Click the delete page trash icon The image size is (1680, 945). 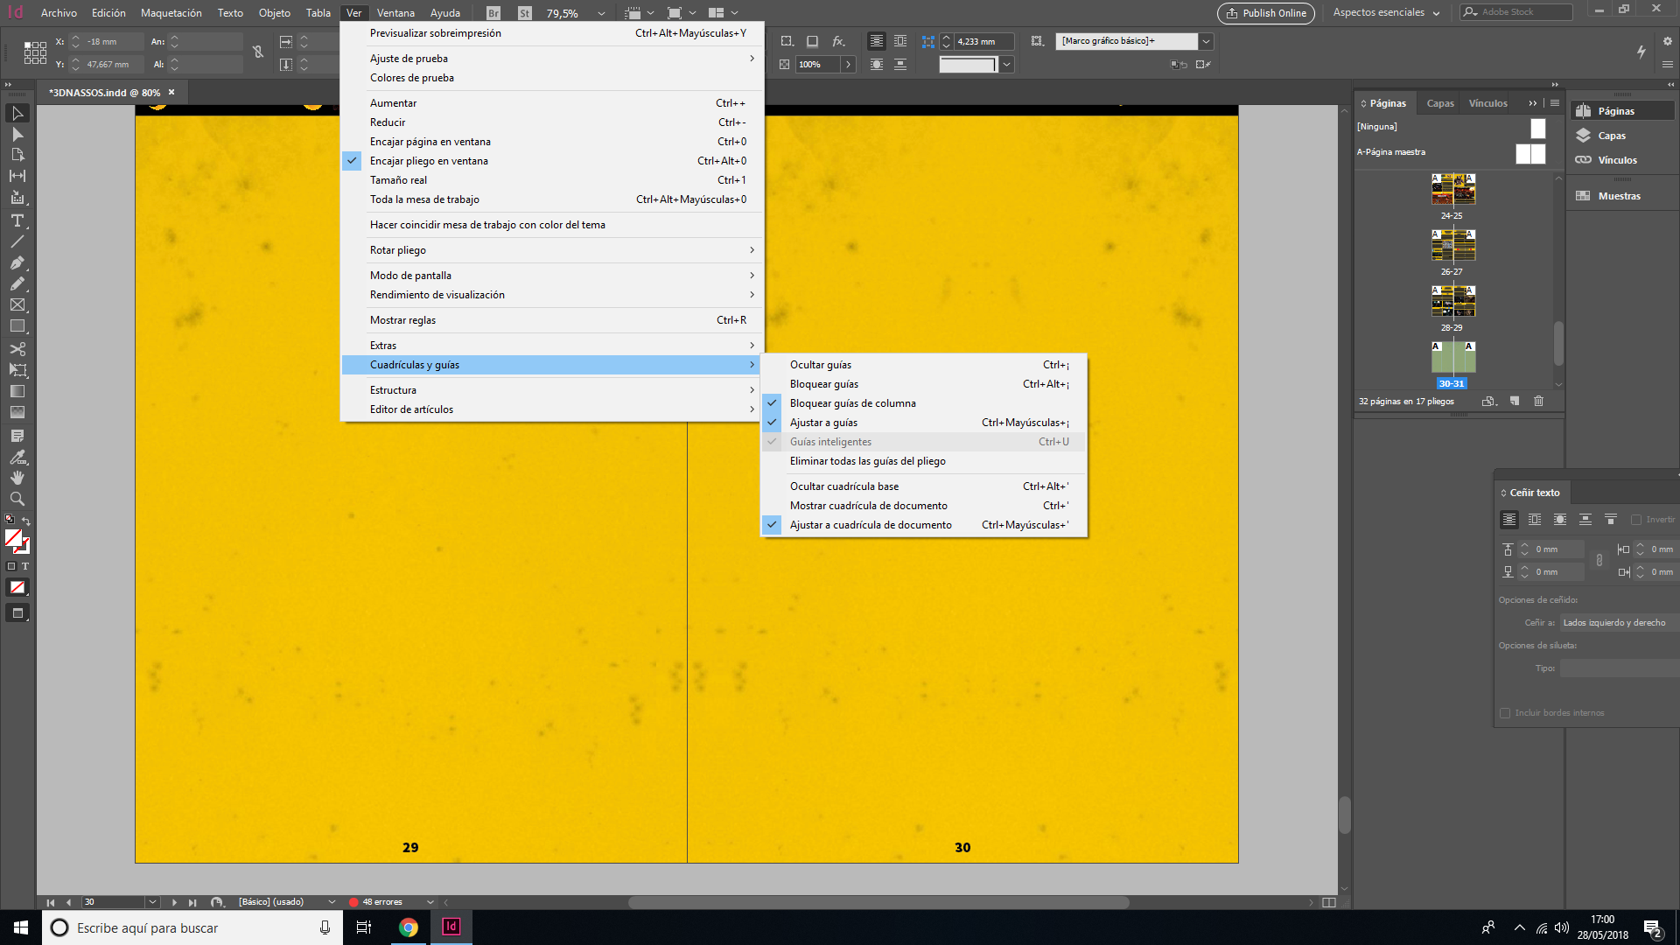1538,401
